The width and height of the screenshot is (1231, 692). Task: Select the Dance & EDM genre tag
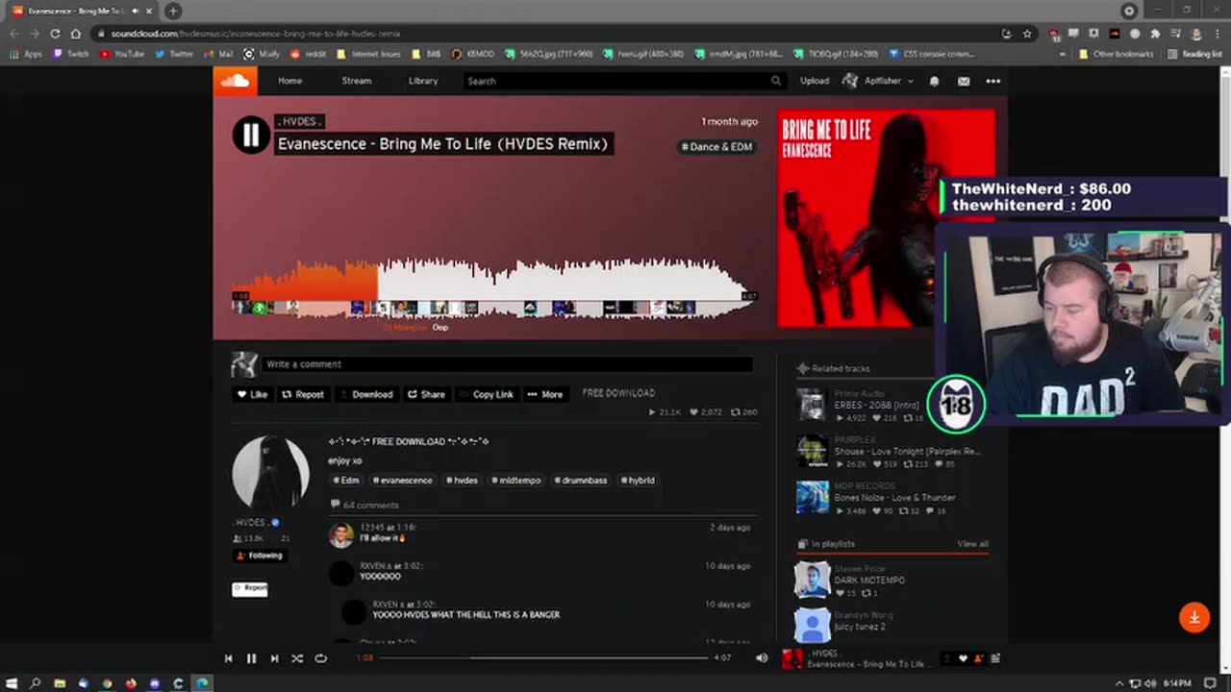tap(716, 146)
